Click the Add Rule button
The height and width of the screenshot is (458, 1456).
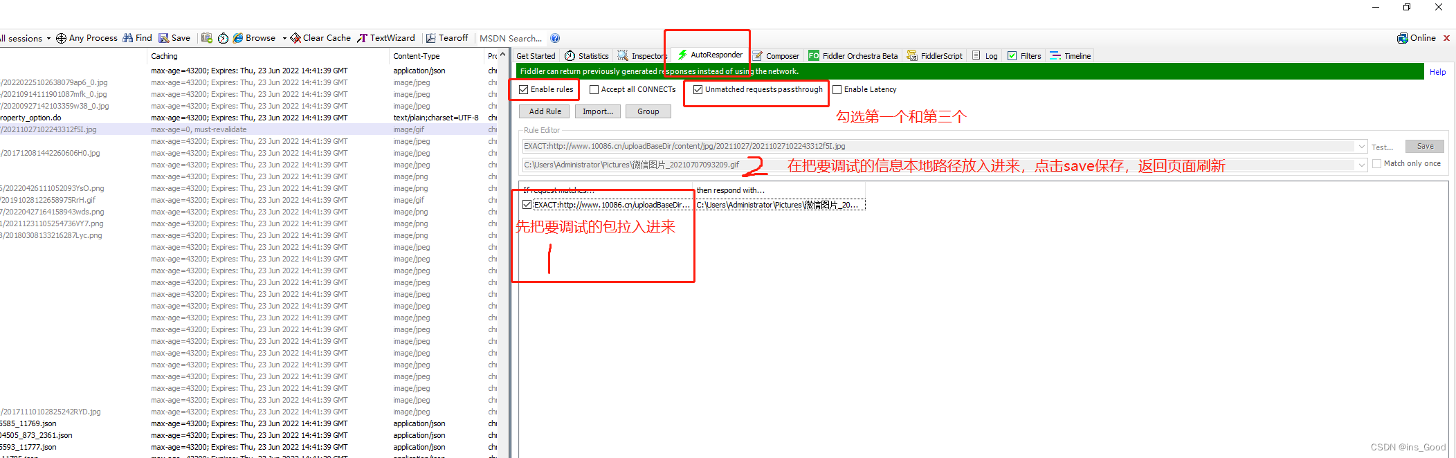(545, 111)
